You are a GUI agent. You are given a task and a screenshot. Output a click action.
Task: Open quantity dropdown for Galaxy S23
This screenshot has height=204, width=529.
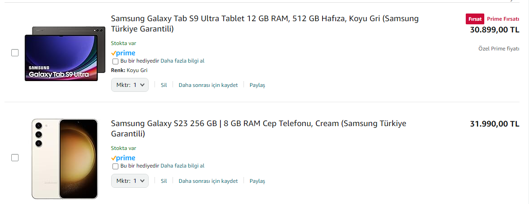[130, 181]
